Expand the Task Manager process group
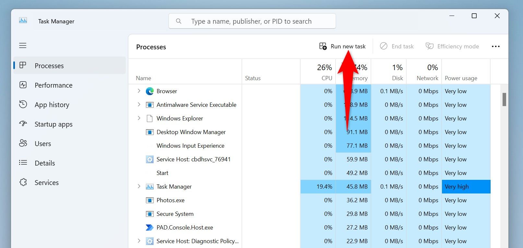The height and width of the screenshot is (248, 523). pos(139,186)
